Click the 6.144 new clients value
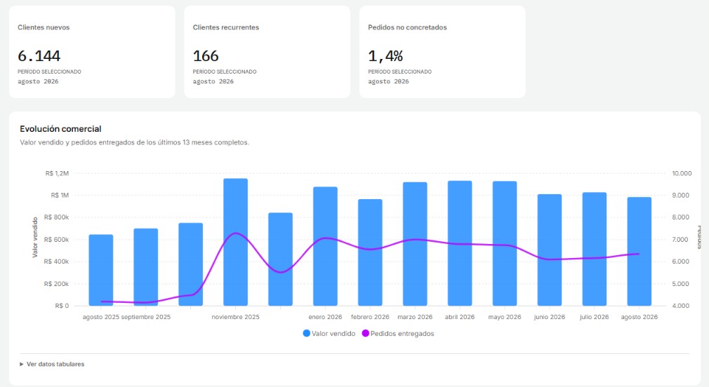Image resolution: width=709 pixels, height=387 pixels. click(x=39, y=56)
